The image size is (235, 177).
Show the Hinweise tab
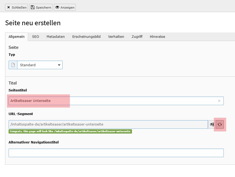pos(157,37)
